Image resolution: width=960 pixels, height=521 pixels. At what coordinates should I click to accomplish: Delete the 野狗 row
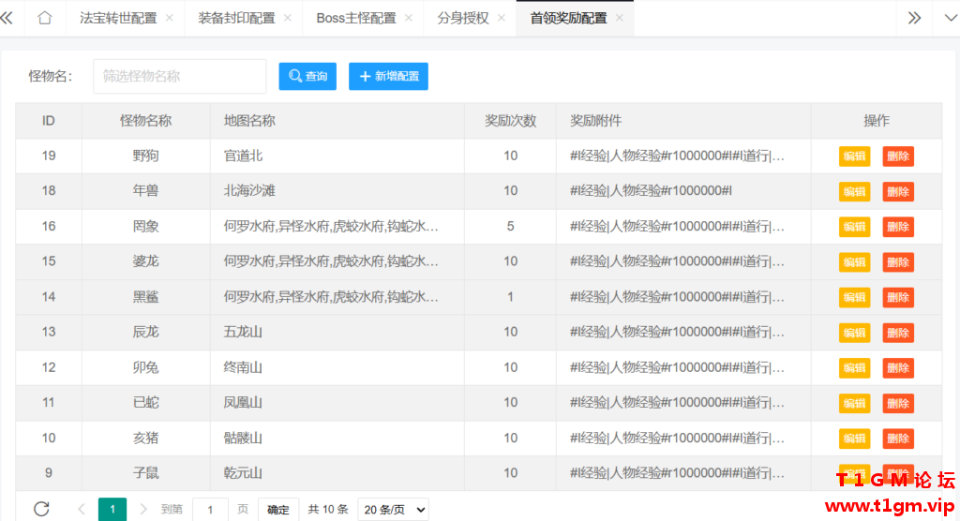click(x=897, y=156)
